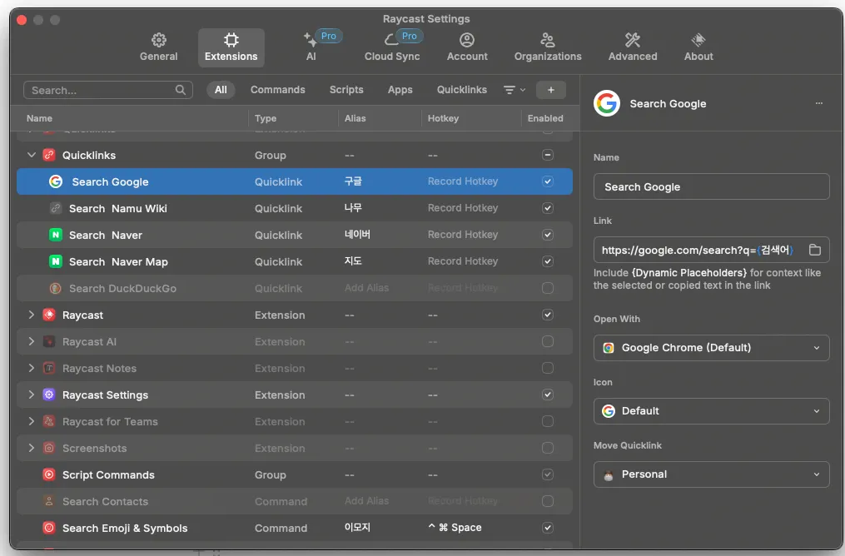Click the folder icon in Link field
The image size is (845, 556).
tap(815, 250)
